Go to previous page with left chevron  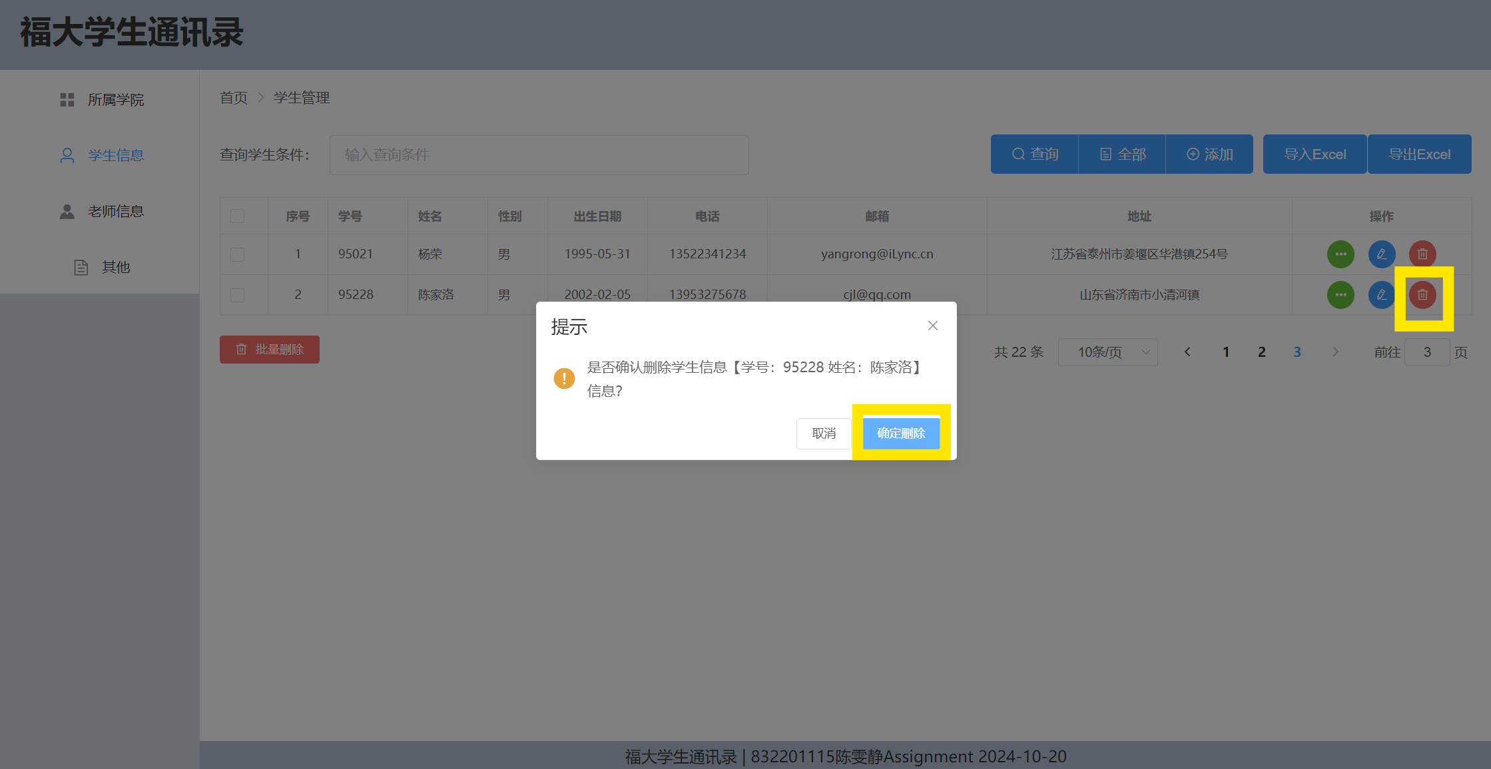pos(1187,352)
